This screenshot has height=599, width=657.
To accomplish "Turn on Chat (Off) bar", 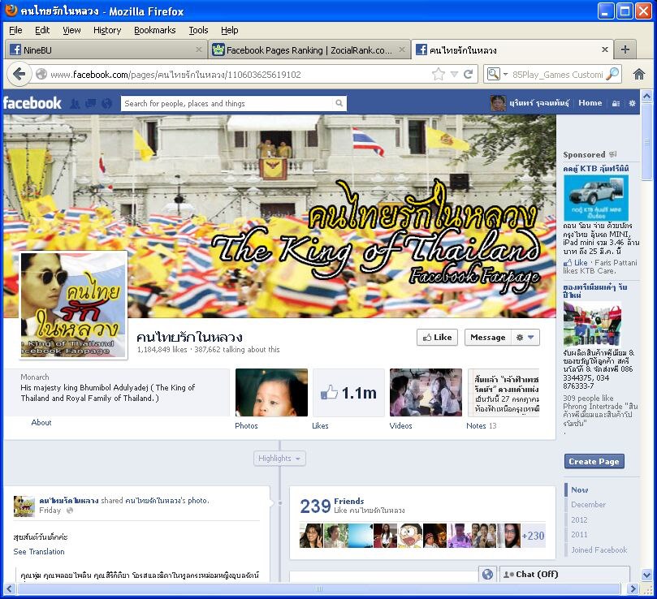I will (564, 574).
